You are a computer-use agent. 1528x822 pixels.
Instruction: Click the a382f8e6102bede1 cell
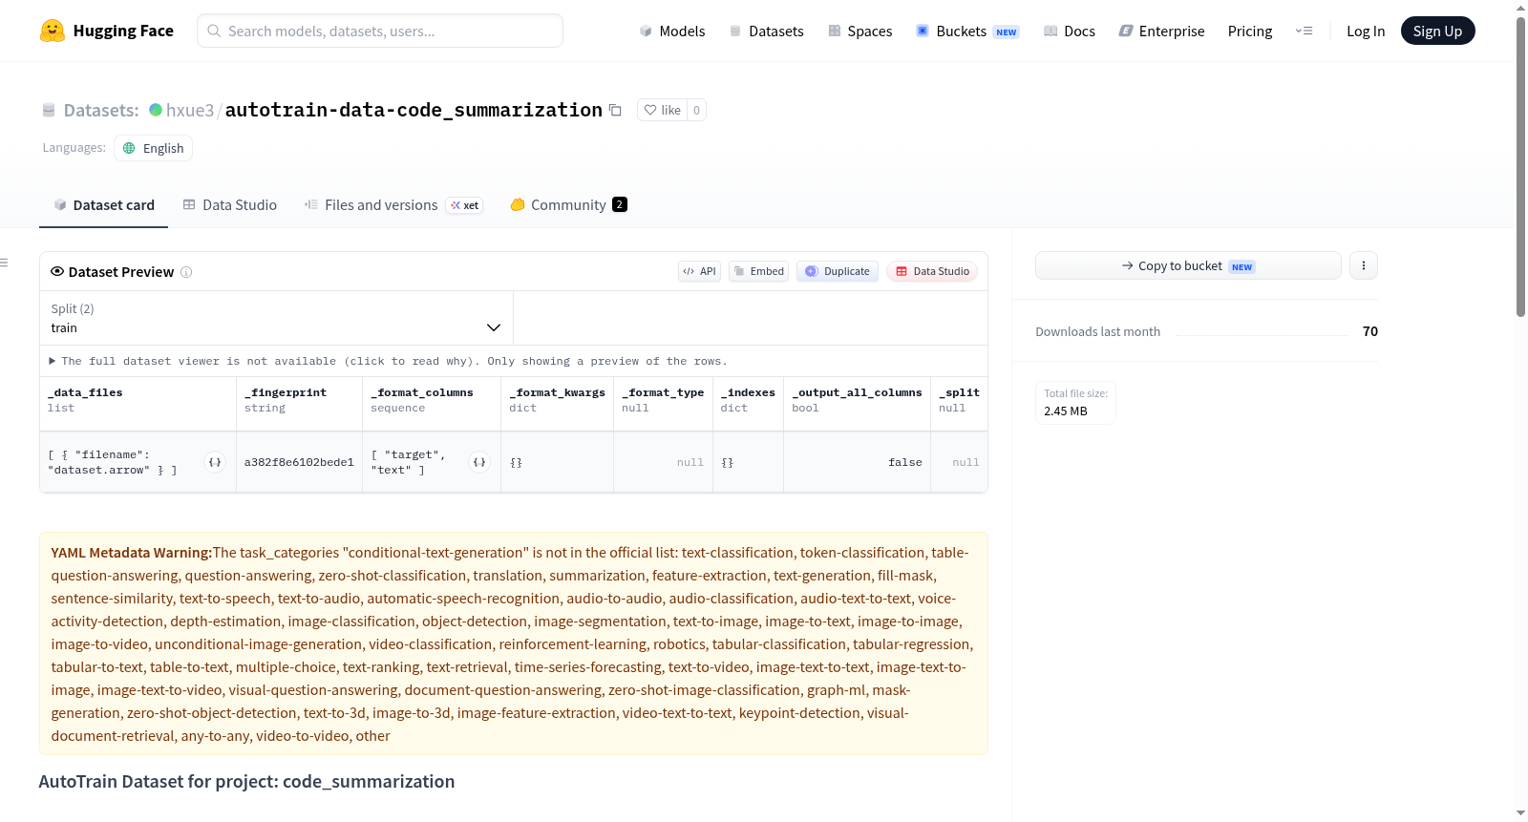coord(299,462)
